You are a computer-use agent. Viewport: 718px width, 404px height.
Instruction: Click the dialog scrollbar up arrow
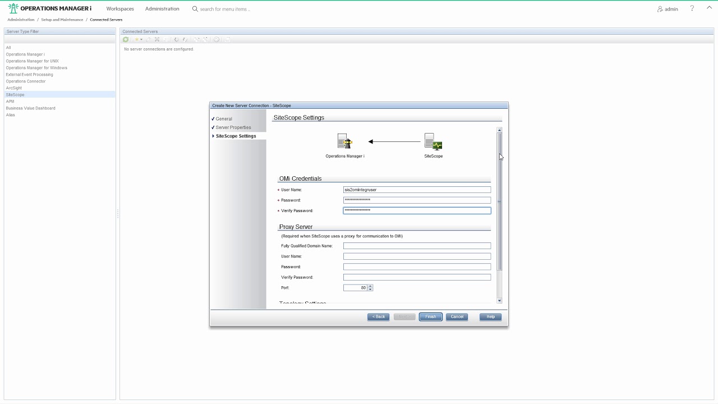499,130
